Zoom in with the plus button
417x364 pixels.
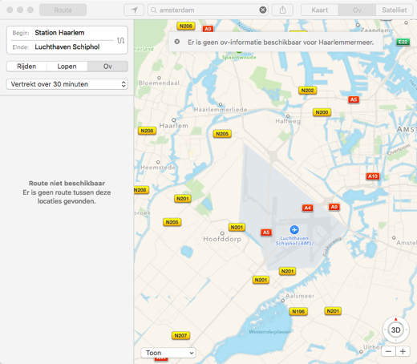click(x=403, y=351)
